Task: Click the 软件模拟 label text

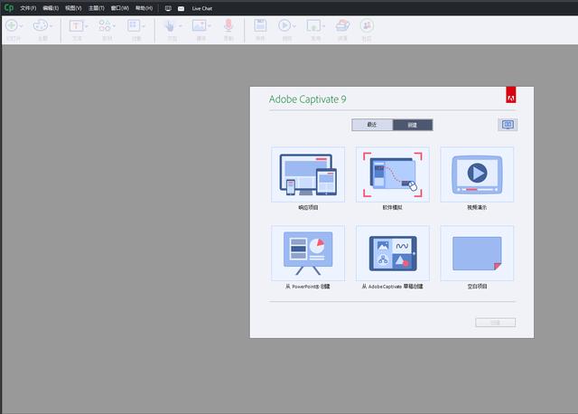Action: (x=393, y=207)
